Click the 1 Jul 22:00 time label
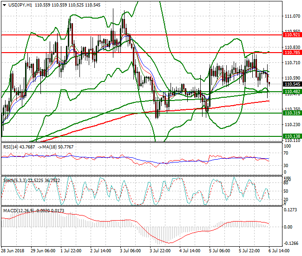 pyautogui.click(x=71, y=251)
